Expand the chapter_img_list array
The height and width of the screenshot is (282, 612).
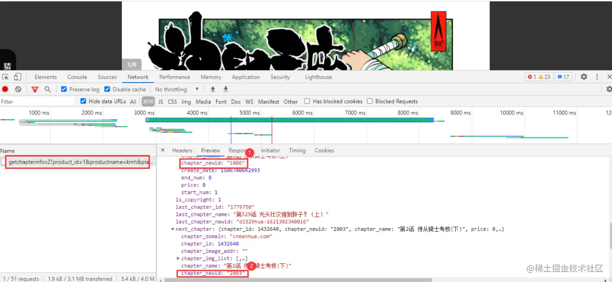178,259
